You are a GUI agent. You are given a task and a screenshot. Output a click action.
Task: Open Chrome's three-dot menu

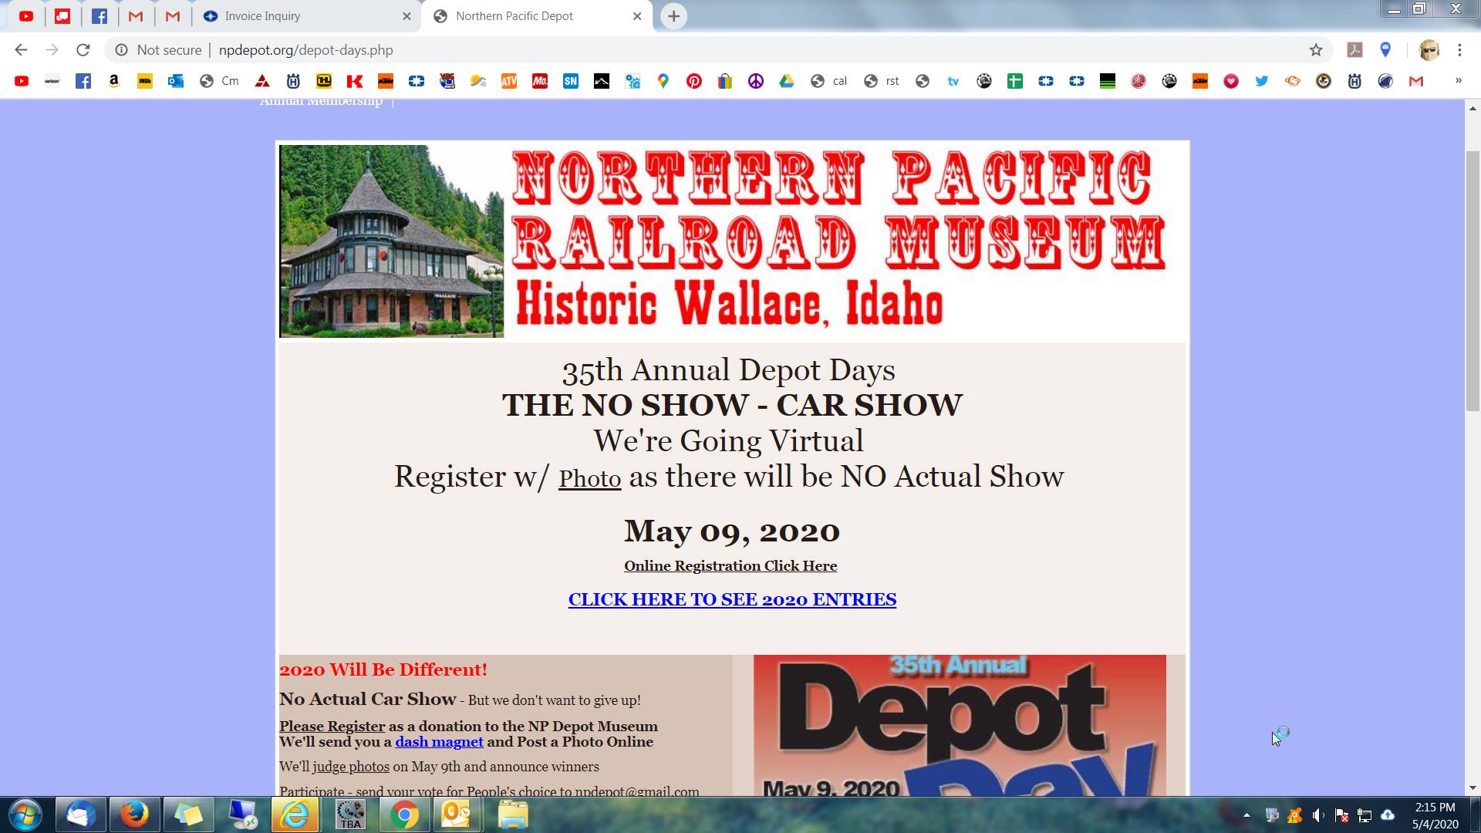(1459, 50)
